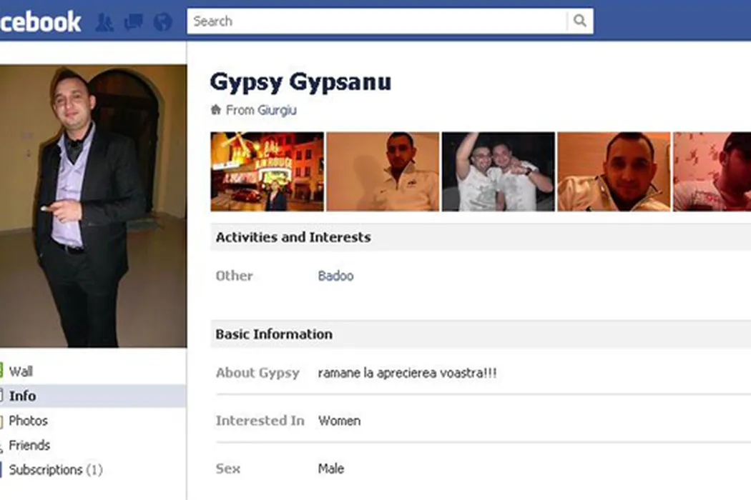Open the large profile picture
The height and width of the screenshot is (500, 751).
click(x=93, y=206)
